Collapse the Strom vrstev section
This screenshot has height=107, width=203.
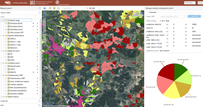coord(39,12)
